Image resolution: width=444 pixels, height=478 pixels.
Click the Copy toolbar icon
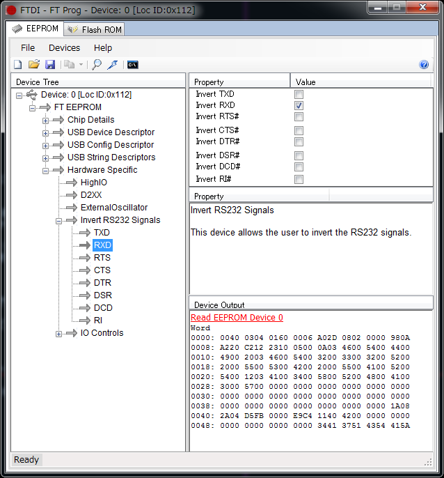[x=69, y=65]
